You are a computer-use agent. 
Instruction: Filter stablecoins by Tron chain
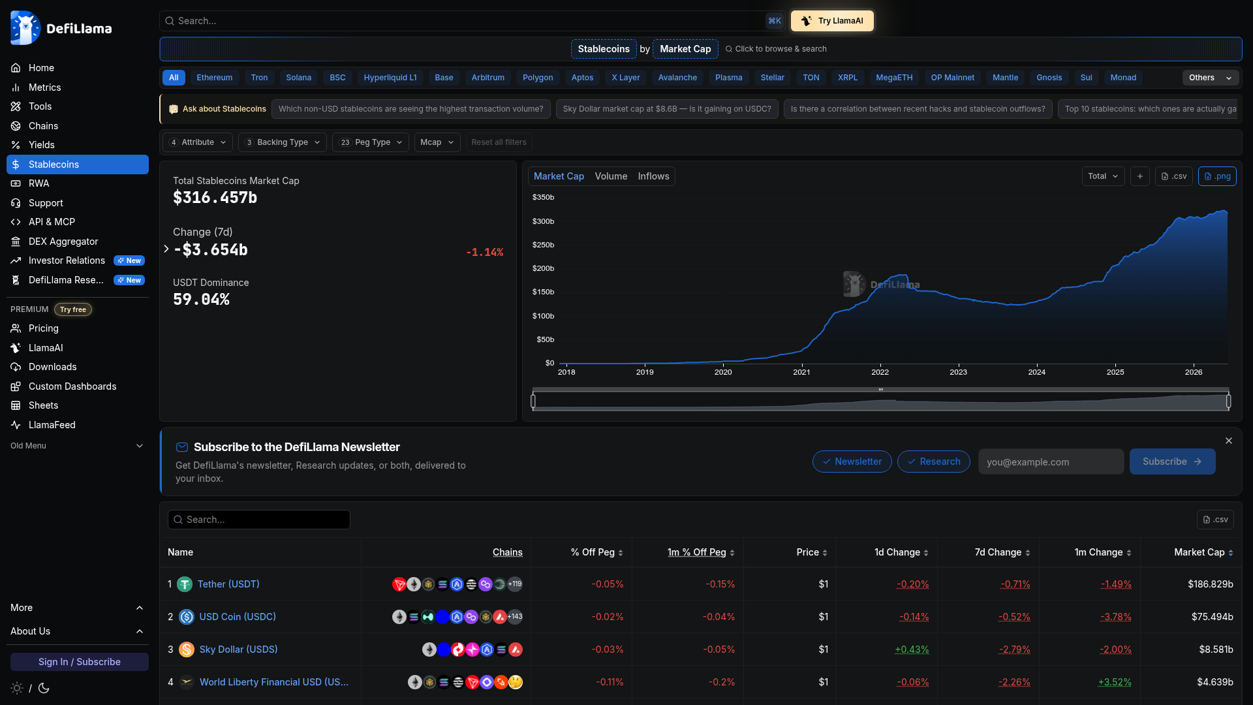tap(259, 78)
